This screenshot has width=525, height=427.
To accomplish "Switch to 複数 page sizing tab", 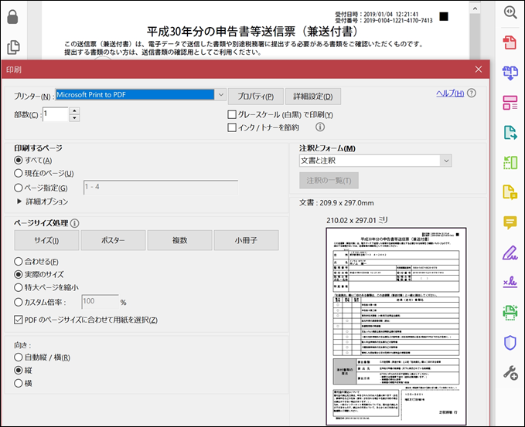I will (180, 240).
